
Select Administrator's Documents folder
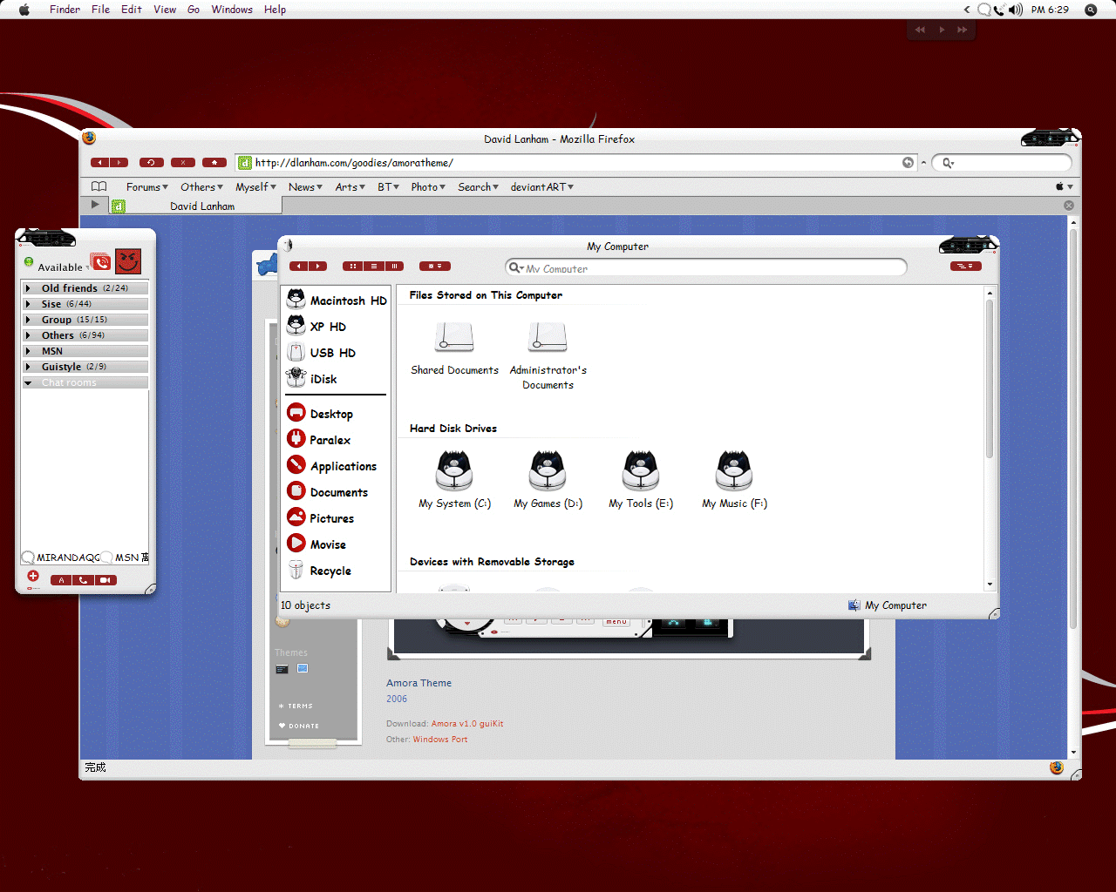click(x=548, y=355)
